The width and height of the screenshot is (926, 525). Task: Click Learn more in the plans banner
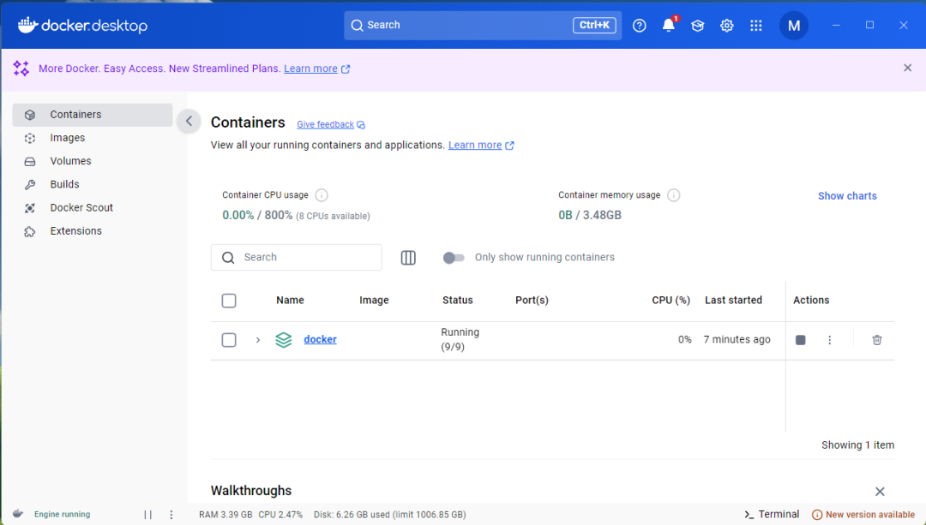click(310, 69)
